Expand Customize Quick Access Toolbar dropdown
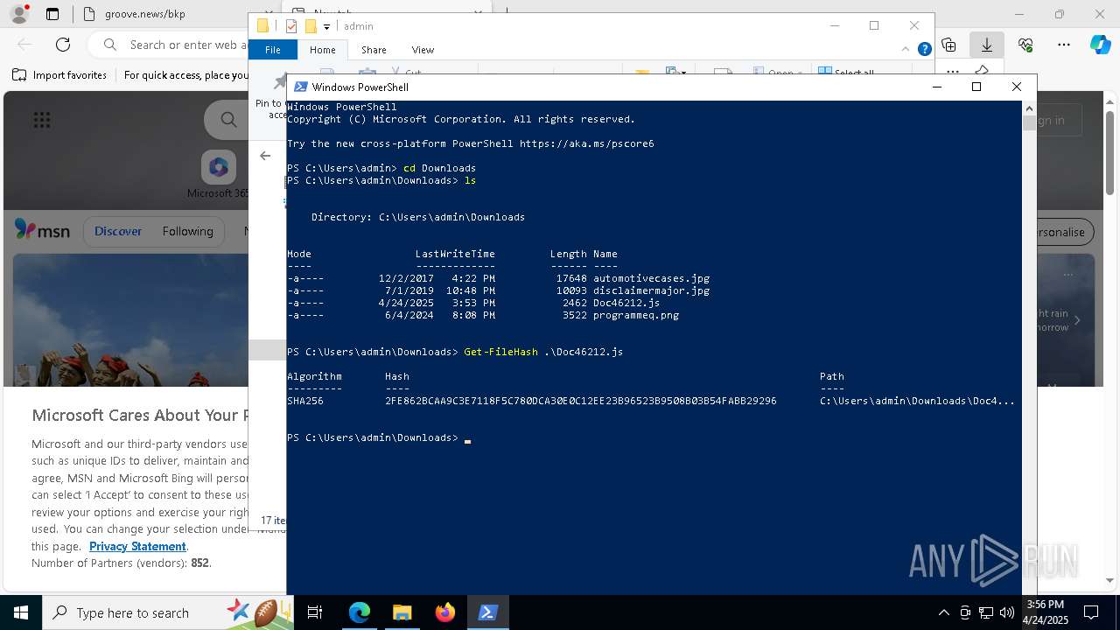Viewport: 1120px width, 630px height. click(x=326, y=26)
